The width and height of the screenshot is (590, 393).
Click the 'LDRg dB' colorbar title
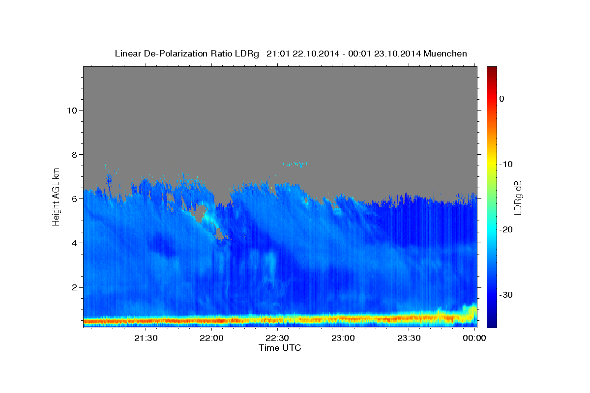pyautogui.click(x=518, y=197)
